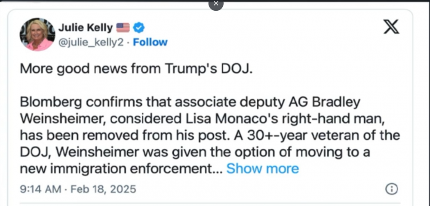Viewport: 430px width, 206px height.
Task: Close the overlay with the top X button
Action: 216,3
